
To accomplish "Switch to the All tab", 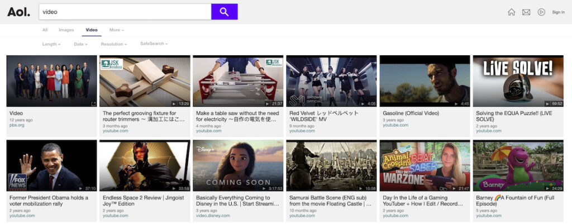I will tap(45, 30).
